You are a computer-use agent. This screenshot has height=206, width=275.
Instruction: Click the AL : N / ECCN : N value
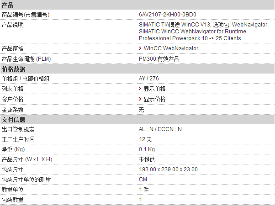[x=160, y=129]
